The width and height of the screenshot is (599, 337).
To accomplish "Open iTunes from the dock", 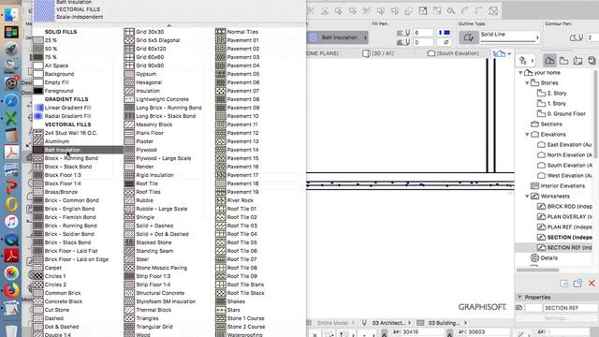I will [x=11, y=222].
